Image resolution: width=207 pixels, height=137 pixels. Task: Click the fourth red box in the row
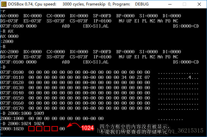tap(55, 129)
